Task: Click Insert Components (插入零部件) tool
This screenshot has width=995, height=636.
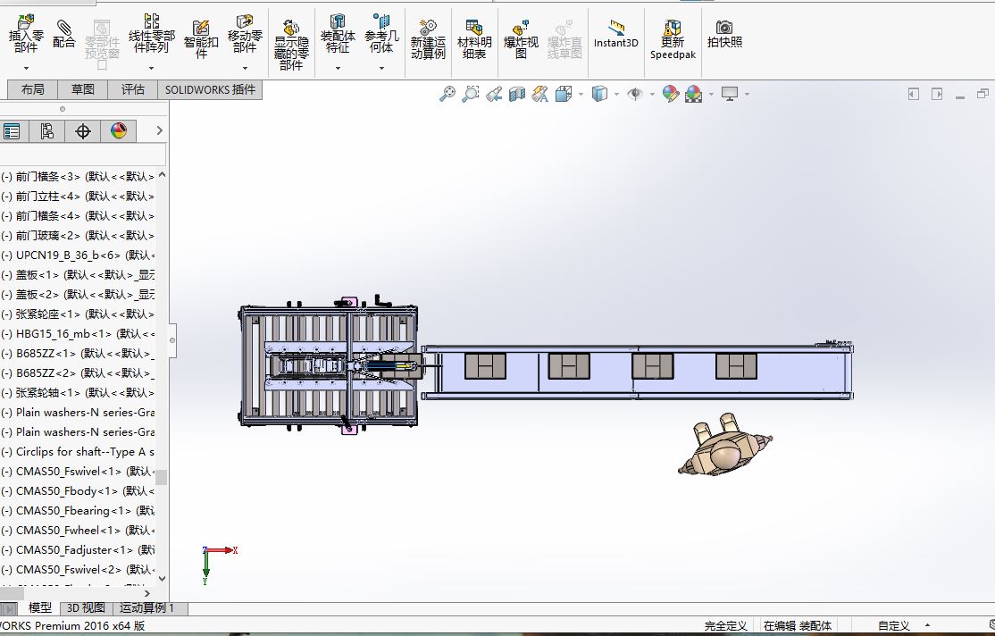Action: click(x=26, y=34)
